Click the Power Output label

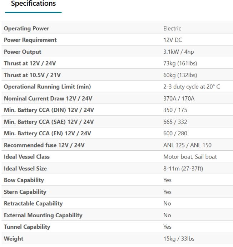(23, 52)
